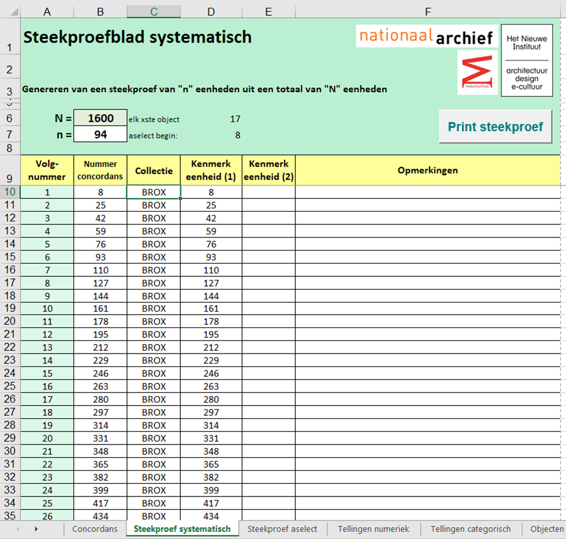Click Nummer concordans cell 25
The height and width of the screenshot is (539, 566).
coord(101,205)
